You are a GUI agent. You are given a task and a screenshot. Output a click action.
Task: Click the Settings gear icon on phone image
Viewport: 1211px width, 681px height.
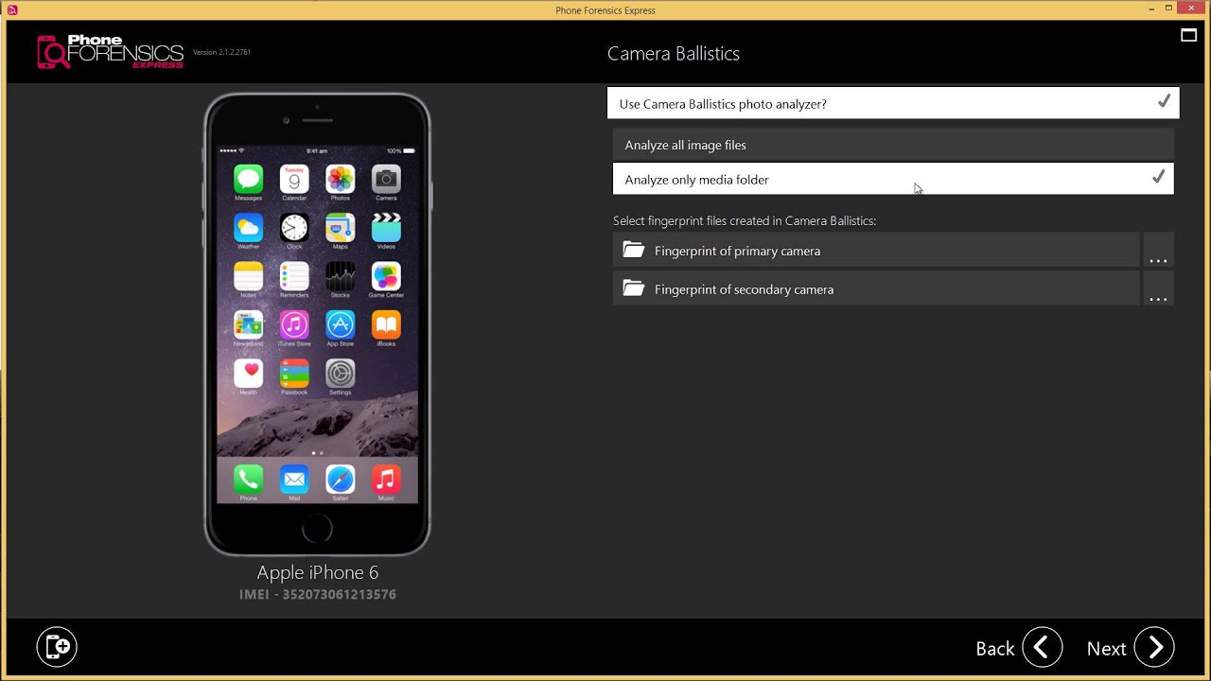(340, 374)
